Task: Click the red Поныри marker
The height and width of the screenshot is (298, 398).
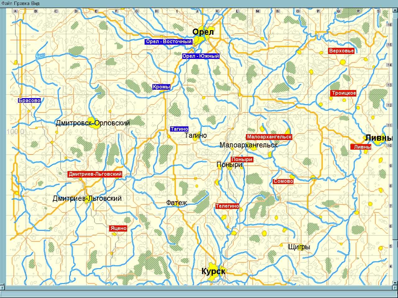Action: pyautogui.click(x=242, y=160)
